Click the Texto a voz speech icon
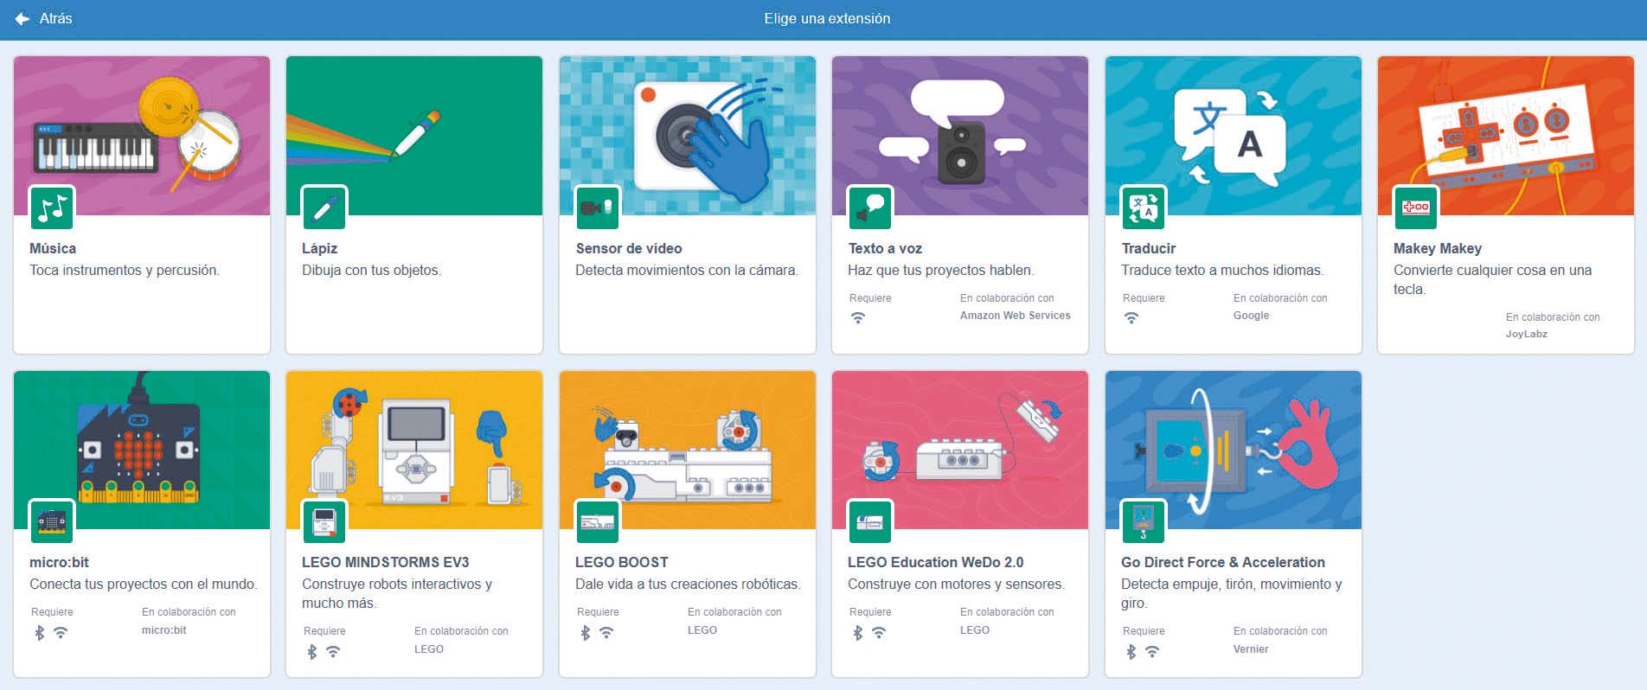This screenshot has width=1647, height=690. point(870,208)
